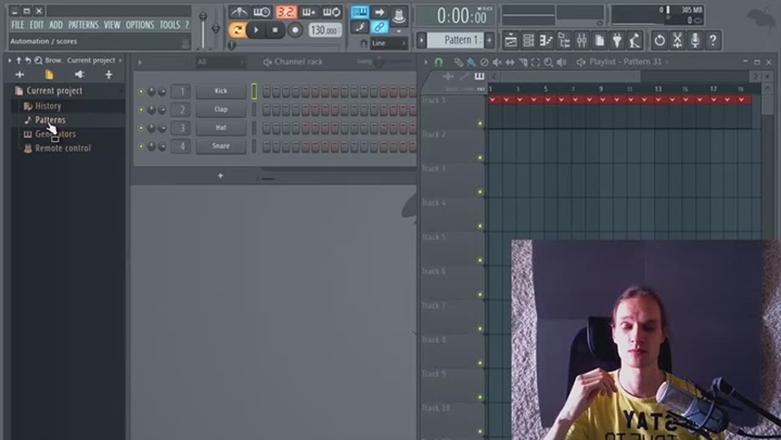Open the plugin picker plug icon
781x440 pixels.
(x=617, y=40)
